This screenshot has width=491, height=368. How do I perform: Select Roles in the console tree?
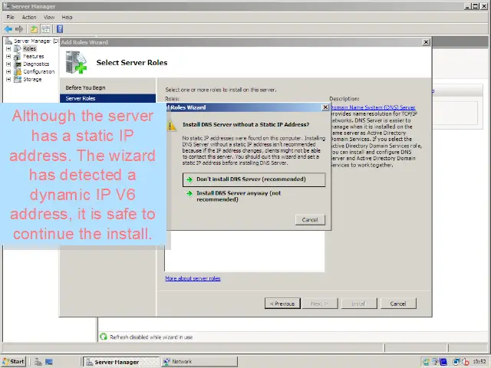[29, 49]
